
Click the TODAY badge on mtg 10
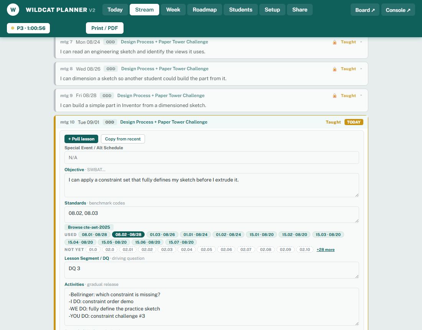(354, 122)
